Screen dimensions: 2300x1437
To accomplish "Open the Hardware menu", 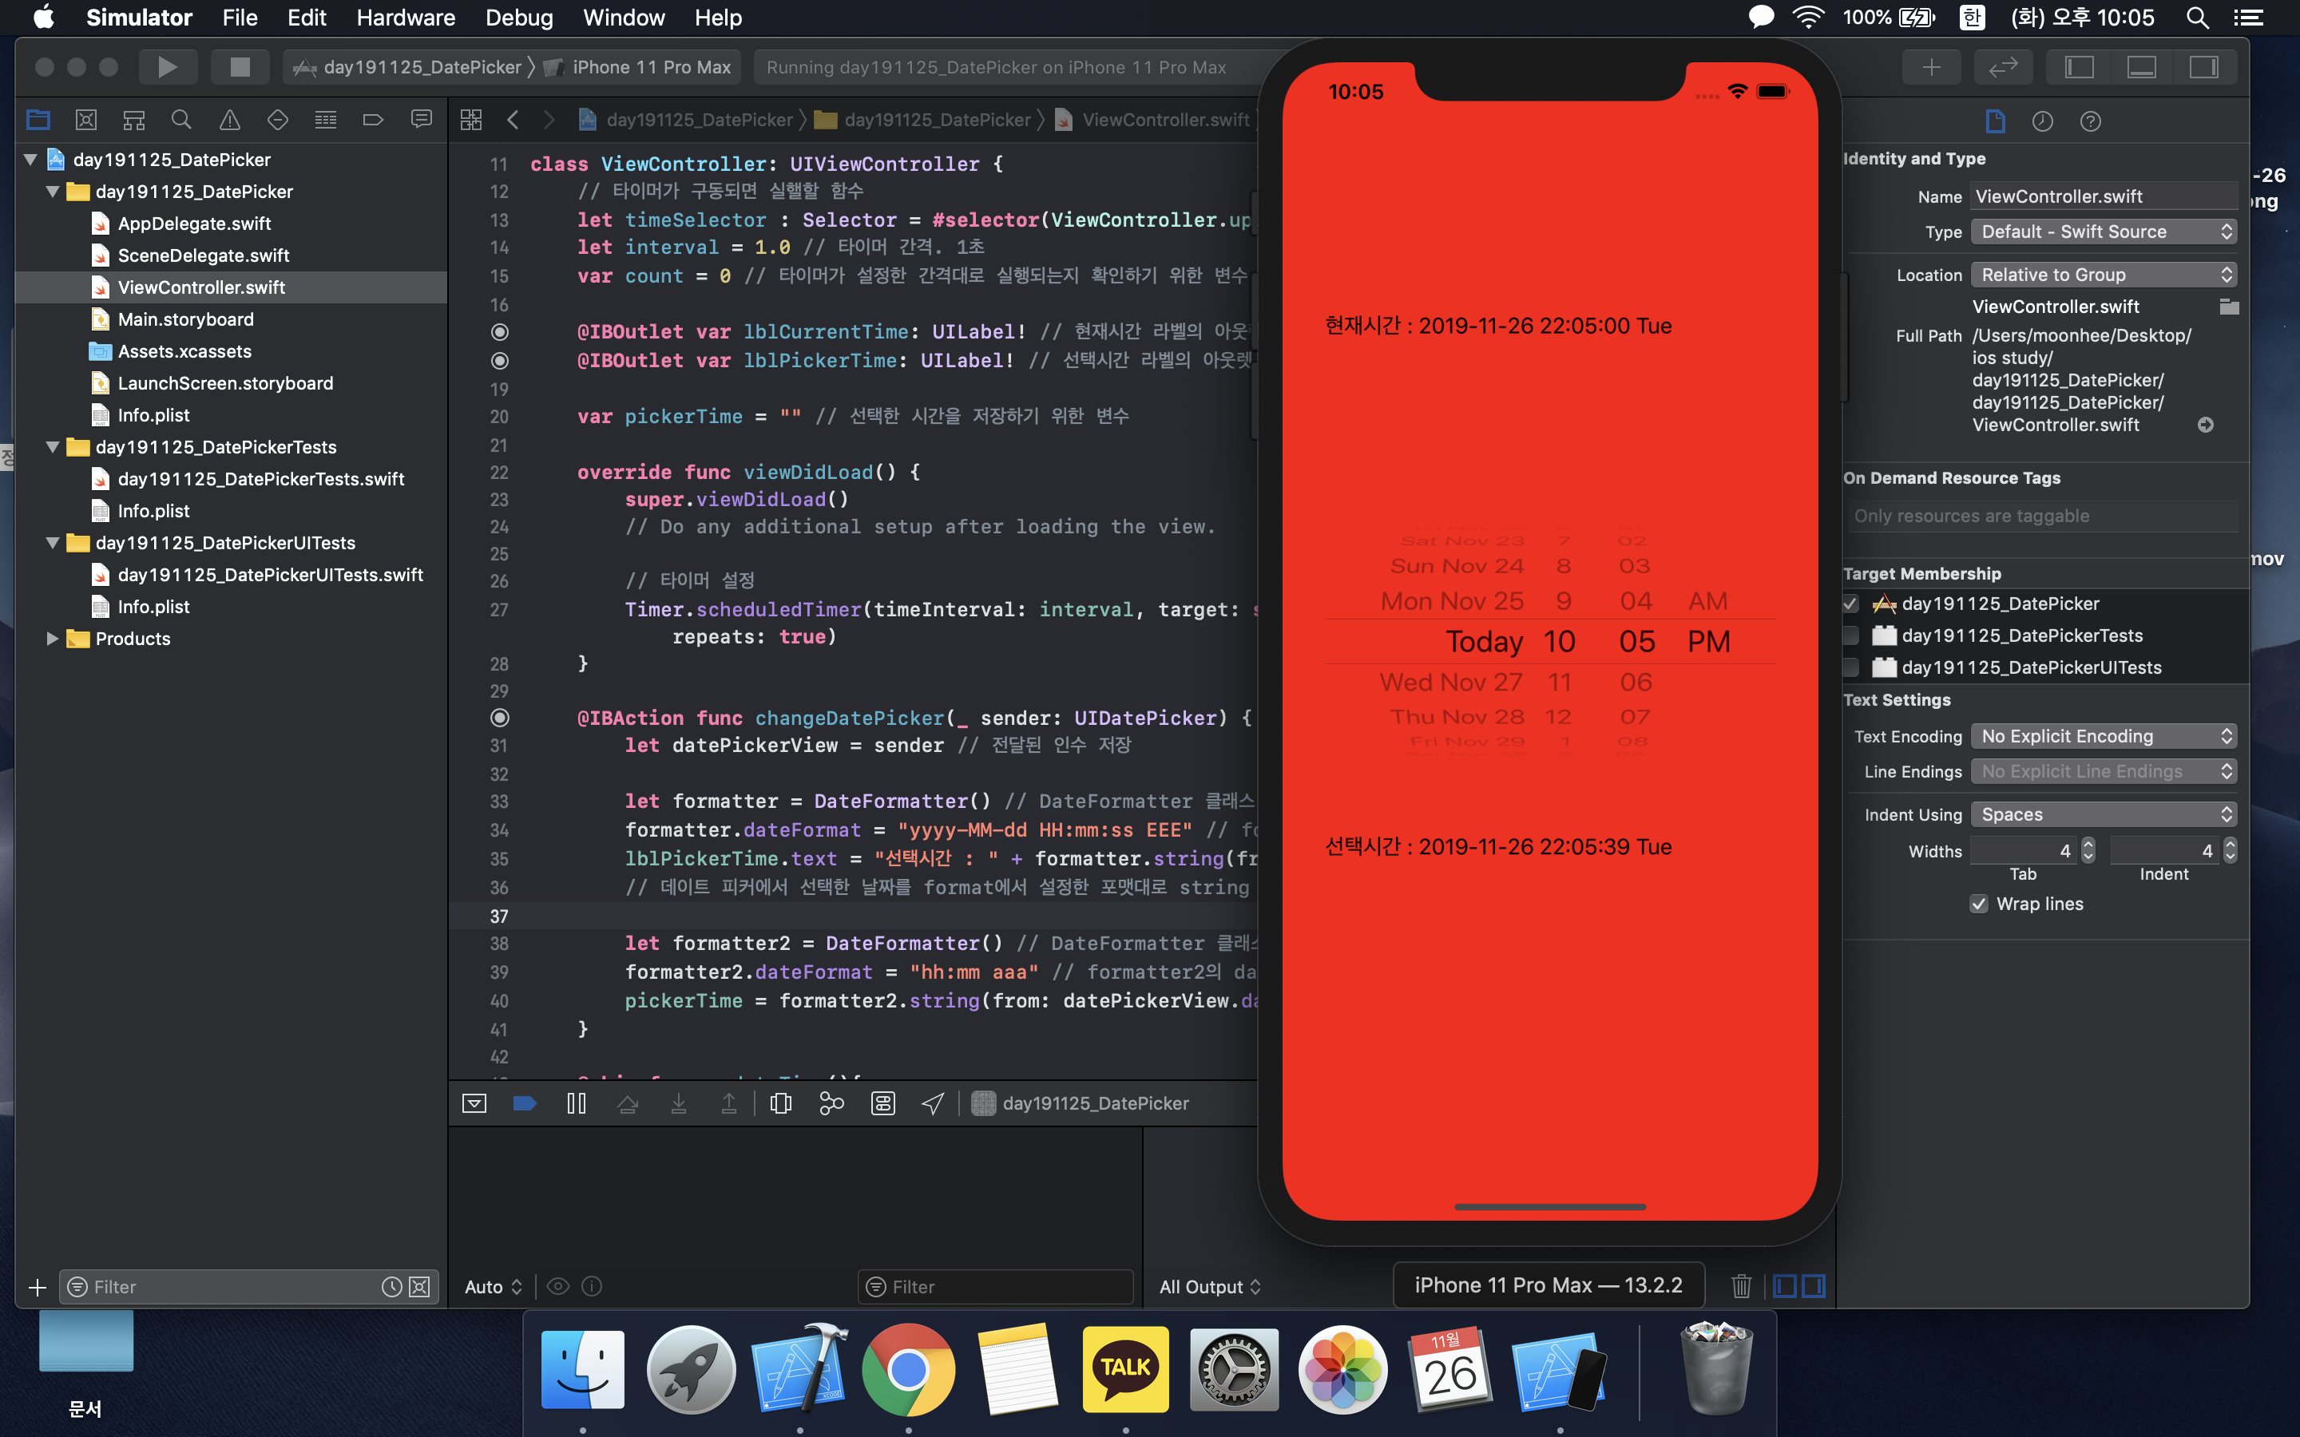I will (405, 18).
